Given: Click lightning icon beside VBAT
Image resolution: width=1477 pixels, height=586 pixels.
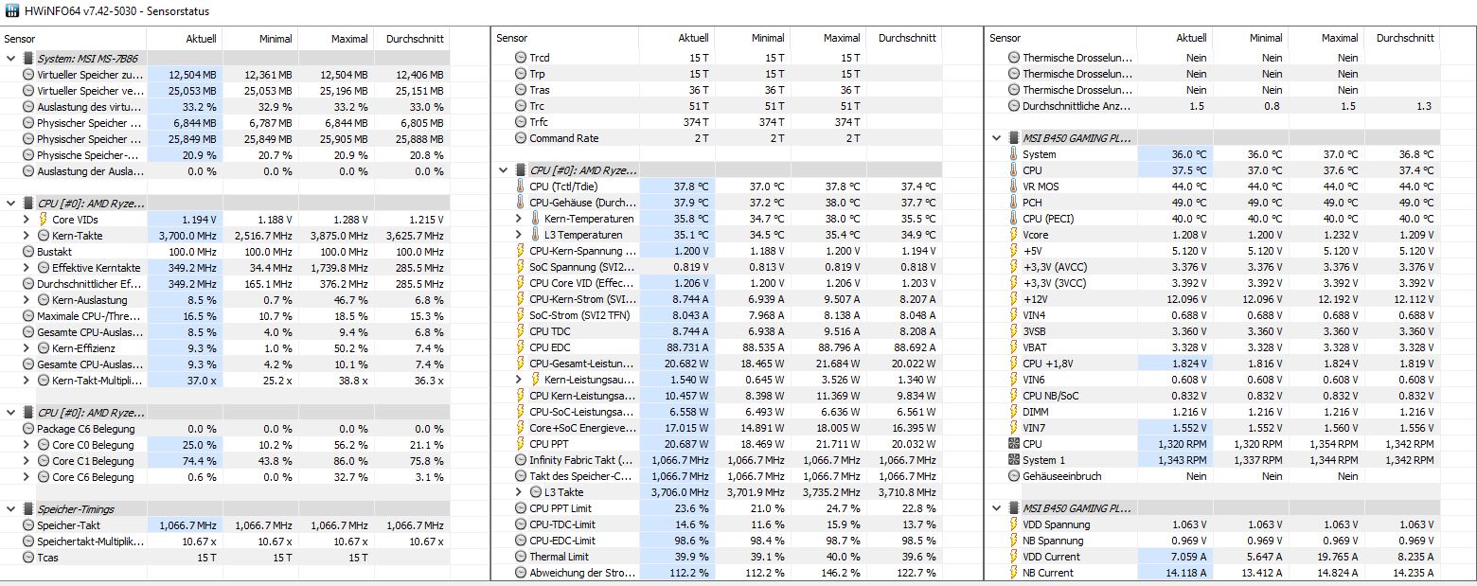Looking at the screenshot, I should [1013, 347].
